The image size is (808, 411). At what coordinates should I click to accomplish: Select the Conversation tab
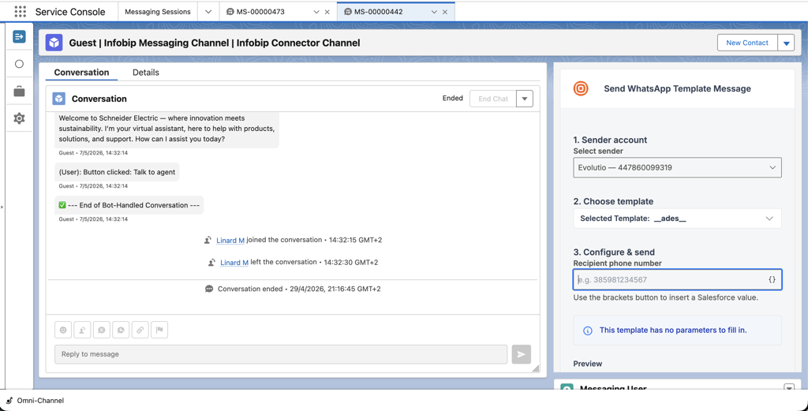pyautogui.click(x=81, y=73)
